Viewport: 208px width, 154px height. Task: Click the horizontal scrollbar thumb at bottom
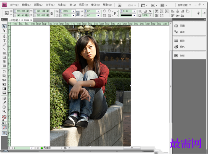coord(132,148)
